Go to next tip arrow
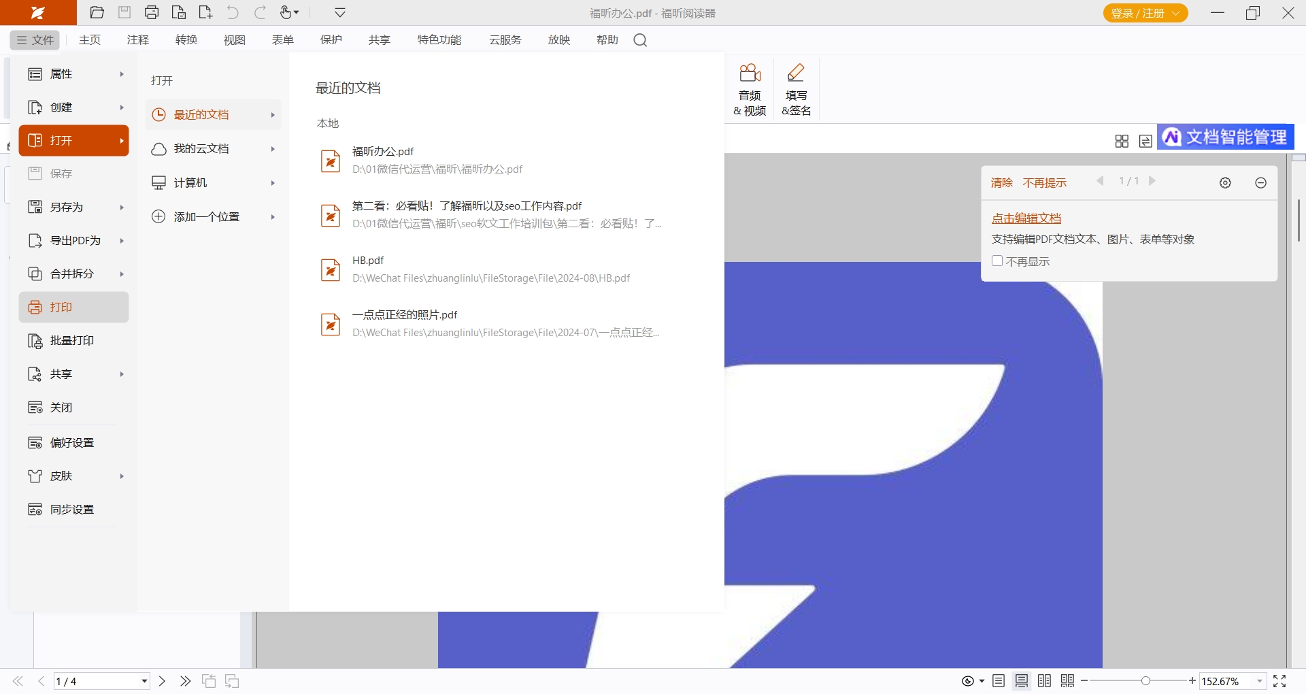Image resolution: width=1306 pixels, height=694 pixels. [1152, 181]
